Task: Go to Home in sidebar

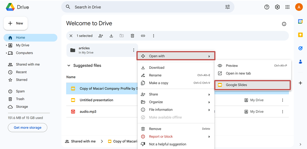Action: (30, 38)
